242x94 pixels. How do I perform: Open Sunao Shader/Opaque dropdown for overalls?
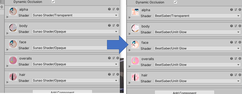[75, 64]
